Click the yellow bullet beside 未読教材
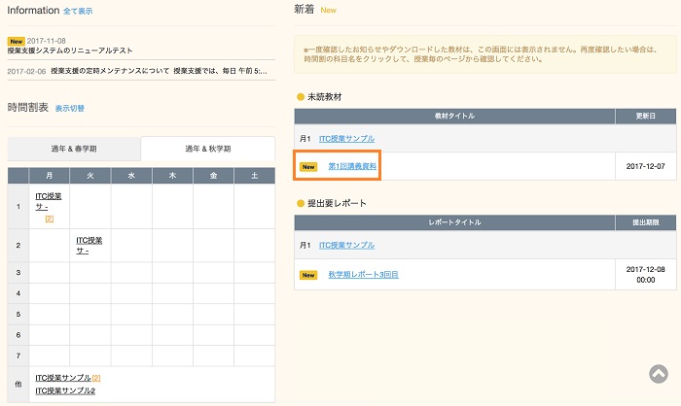Viewport: 681px width, 406px height. click(x=301, y=97)
